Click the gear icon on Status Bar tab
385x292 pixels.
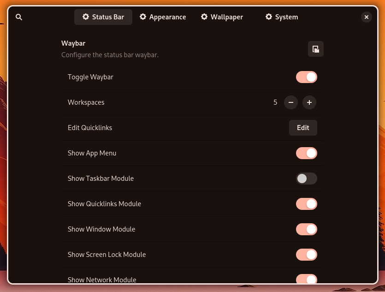coord(86,17)
